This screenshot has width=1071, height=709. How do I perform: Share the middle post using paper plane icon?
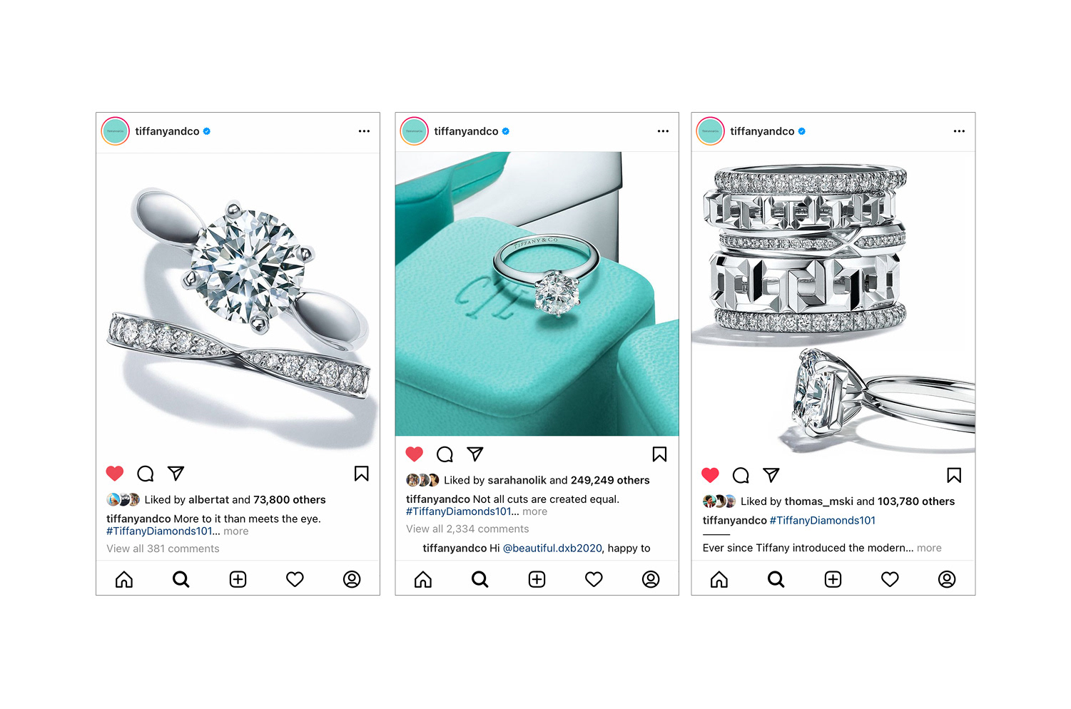point(475,454)
